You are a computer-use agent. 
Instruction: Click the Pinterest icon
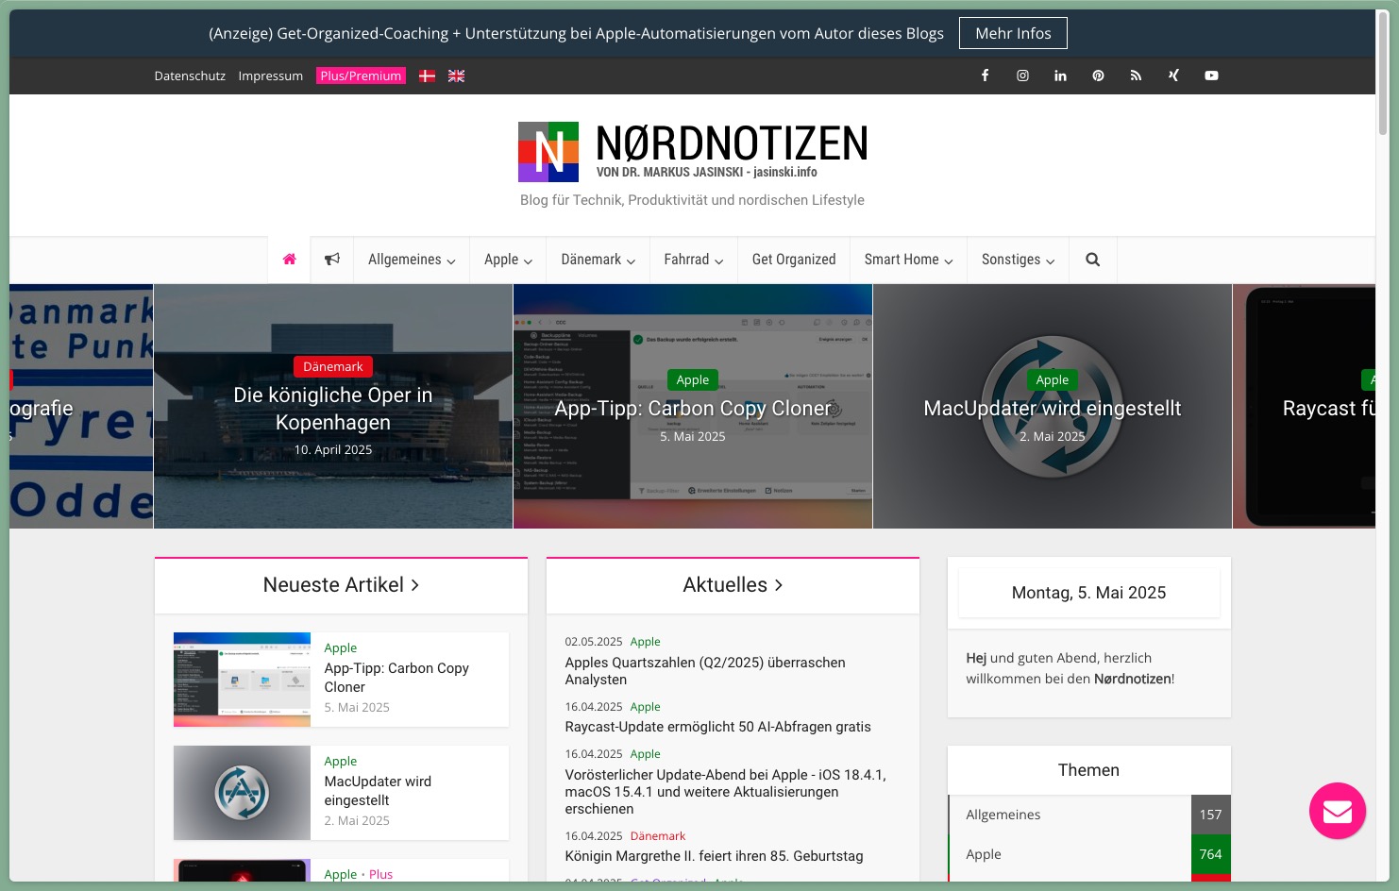click(1098, 76)
